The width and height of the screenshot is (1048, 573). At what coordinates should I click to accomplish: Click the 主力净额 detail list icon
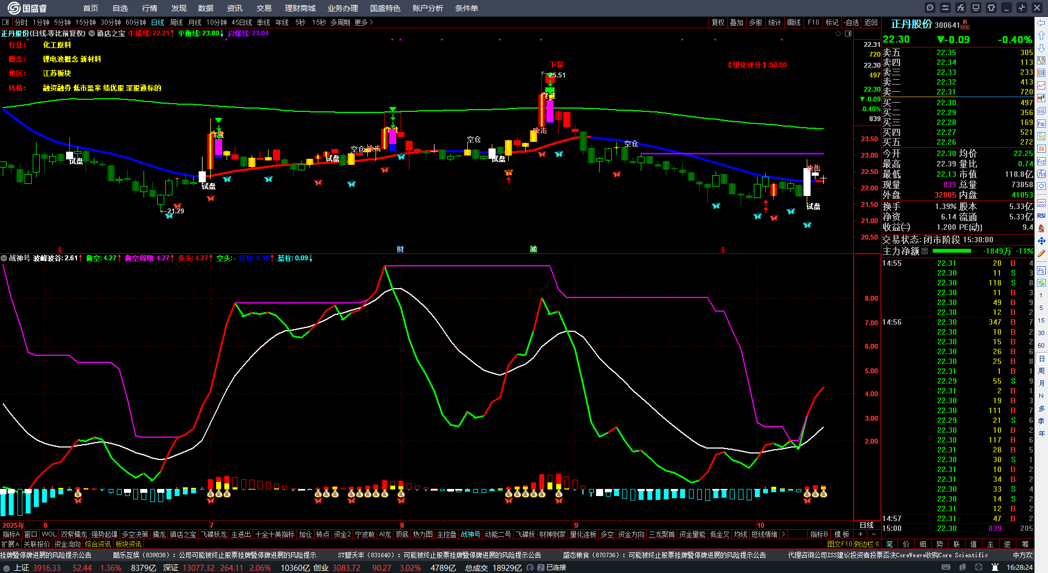tap(925, 252)
